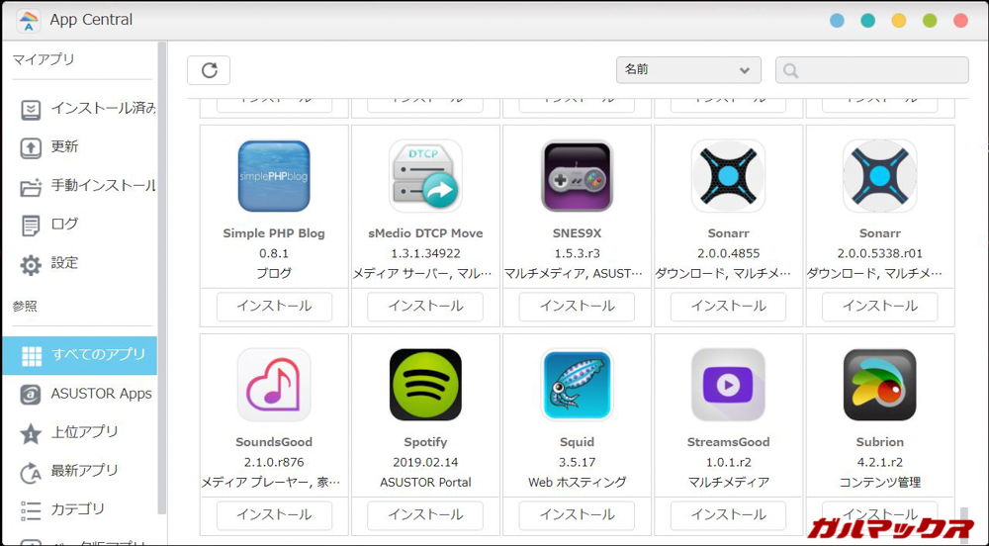Viewport: 989px width, 546px height.
Task: Click the Spotify app icon
Action: coord(425,385)
